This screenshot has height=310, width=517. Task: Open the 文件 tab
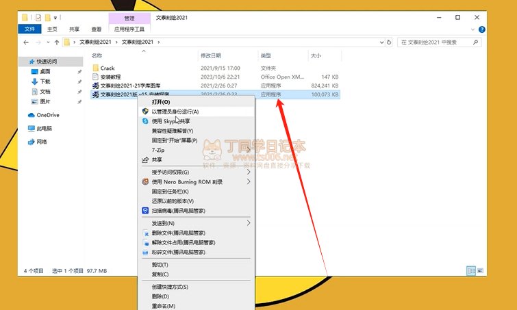(29, 29)
